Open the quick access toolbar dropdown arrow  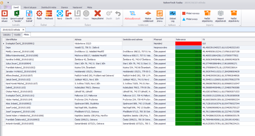pos(8,3)
